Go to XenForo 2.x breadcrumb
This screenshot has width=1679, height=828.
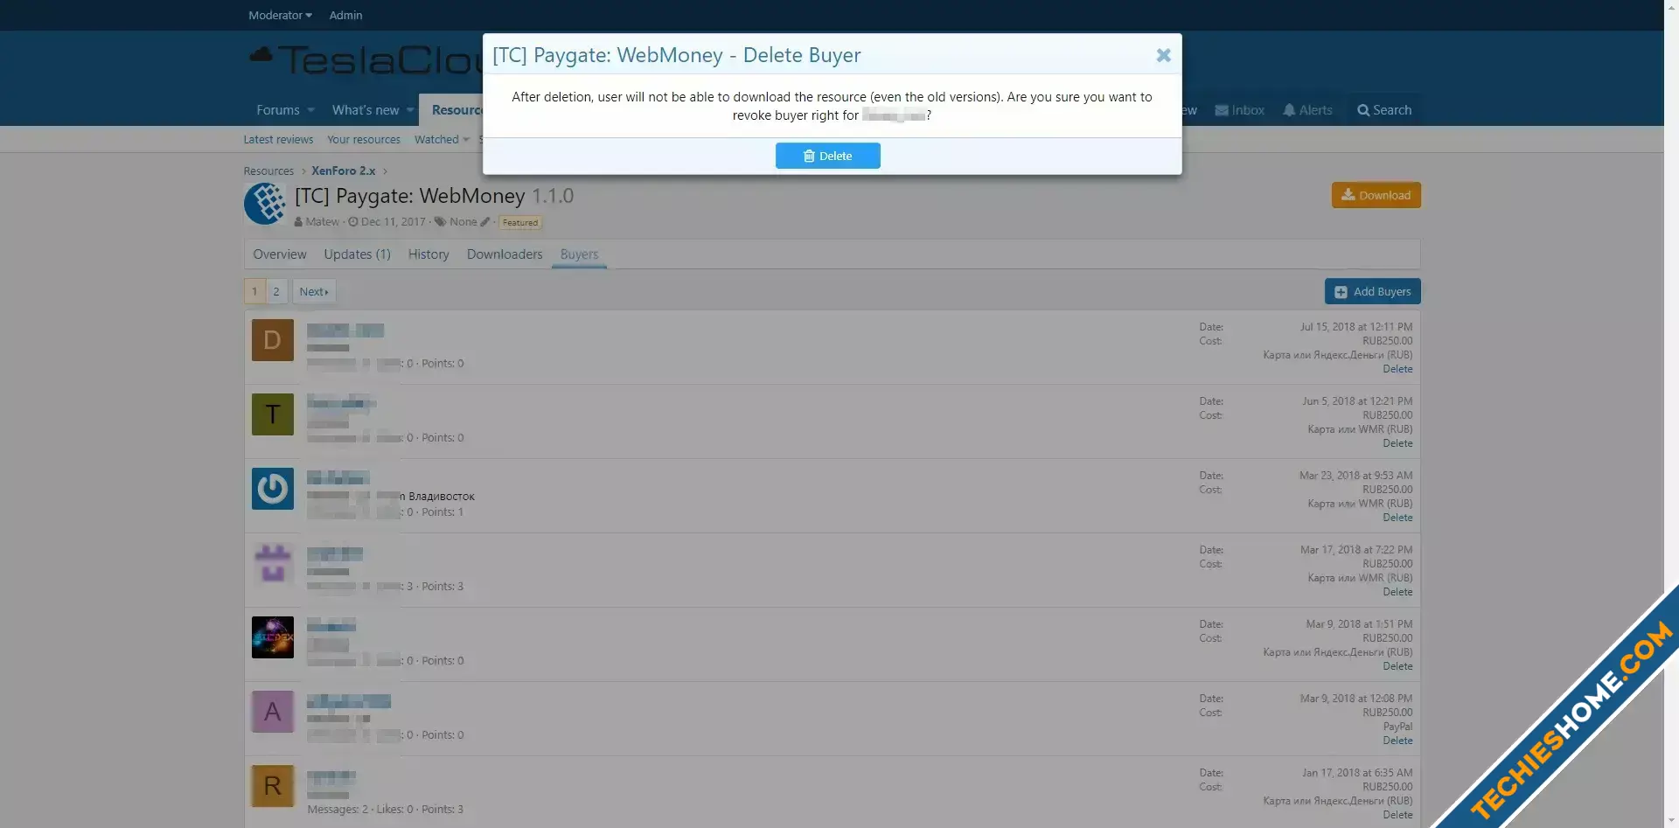click(344, 171)
